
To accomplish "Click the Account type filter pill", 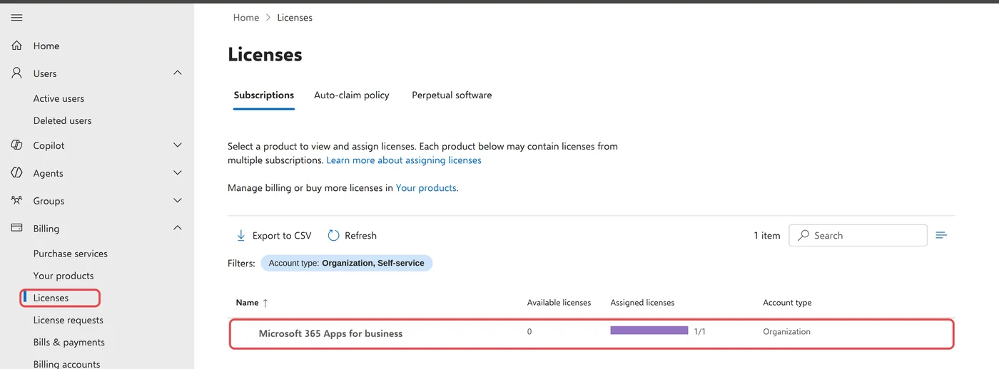I will point(347,263).
